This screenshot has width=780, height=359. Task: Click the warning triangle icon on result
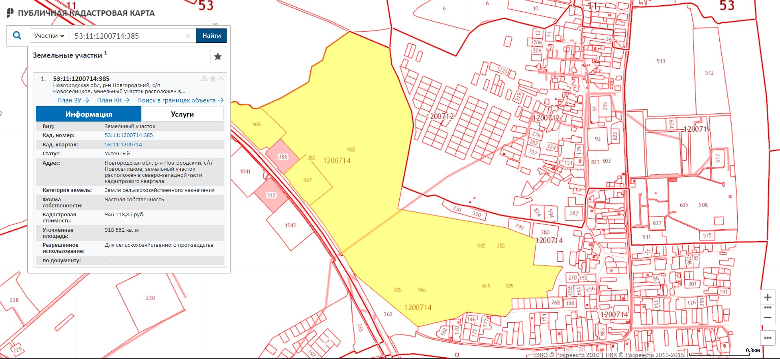coord(204,78)
